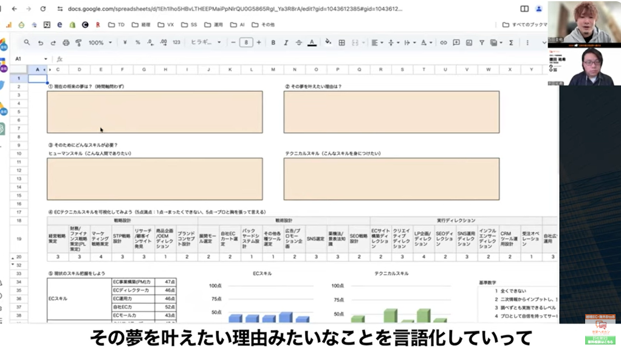Open the blue e bookmark icon
The height and width of the screenshot is (350, 621).
[60, 24]
